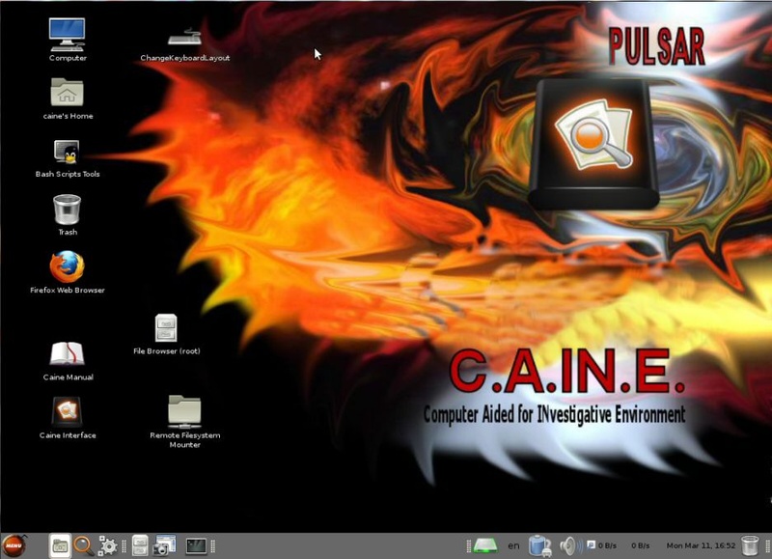Open the red MENU button in the taskbar

[14, 545]
